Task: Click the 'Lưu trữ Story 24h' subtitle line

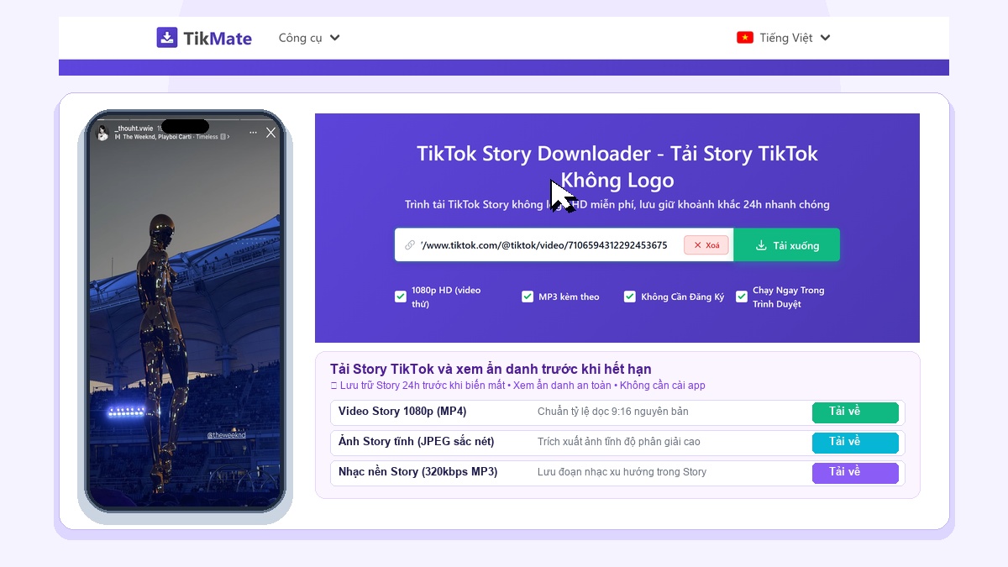Action: (x=517, y=386)
